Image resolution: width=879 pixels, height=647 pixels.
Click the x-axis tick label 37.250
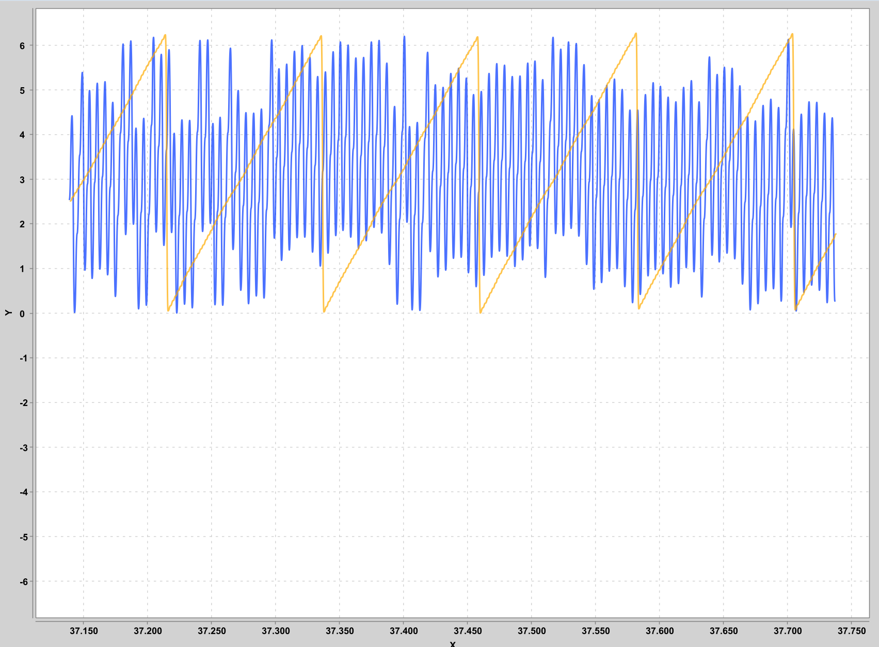click(212, 631)
